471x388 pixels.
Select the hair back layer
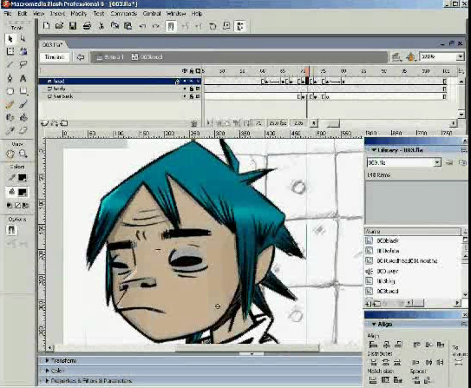click(120, 96)
